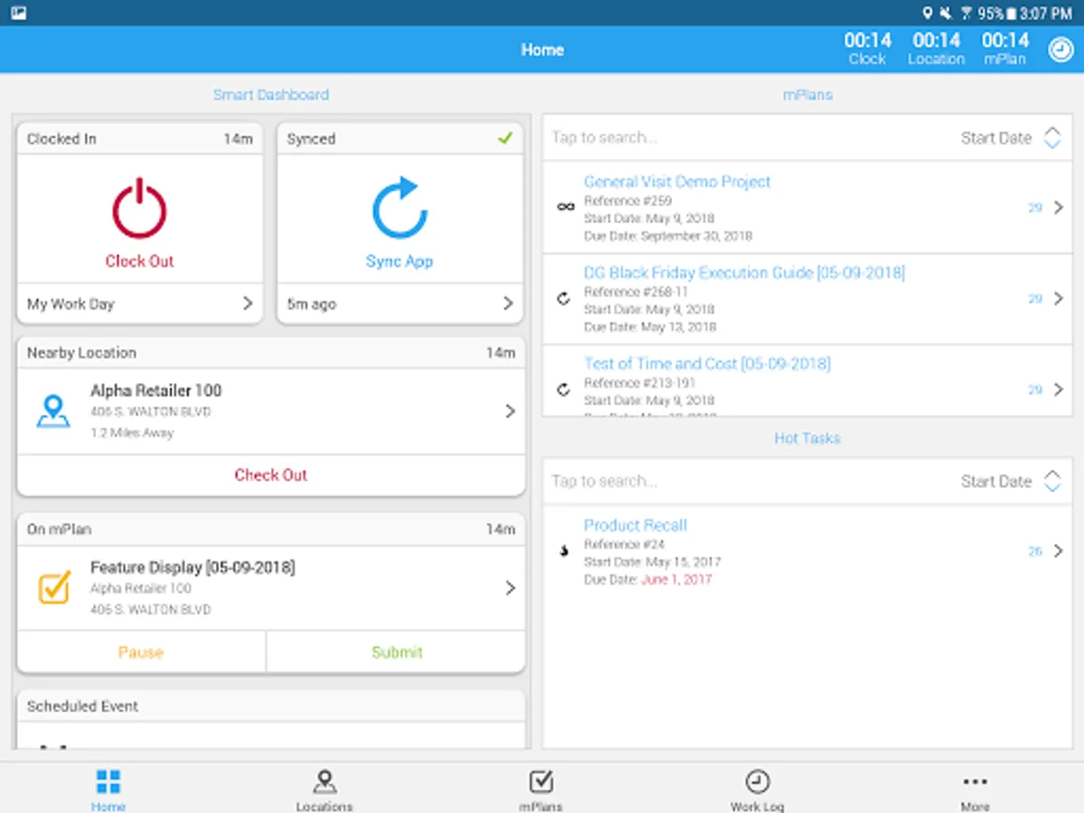Toggle Hot Tasks Start Date sort order arrows
1084x813 pixels.
1052,481
